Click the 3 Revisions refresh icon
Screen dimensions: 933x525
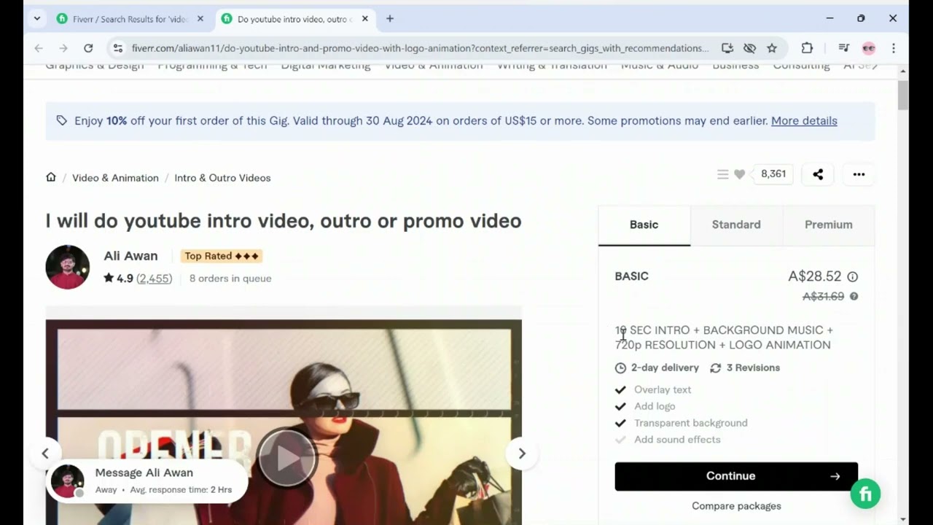(716, 368)
